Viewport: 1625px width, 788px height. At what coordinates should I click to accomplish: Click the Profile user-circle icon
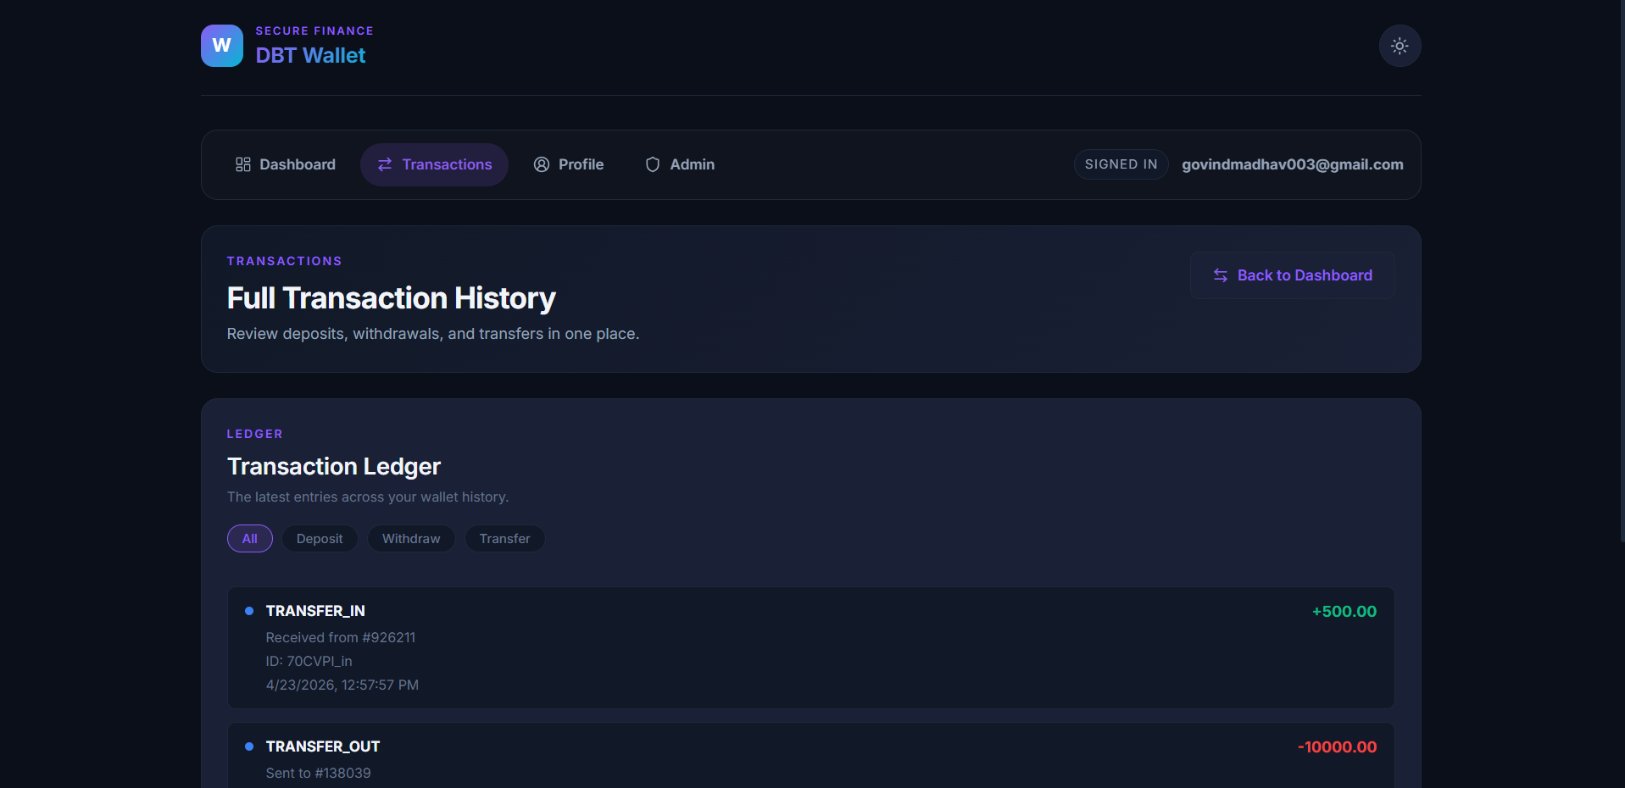[x=542, y=164]
